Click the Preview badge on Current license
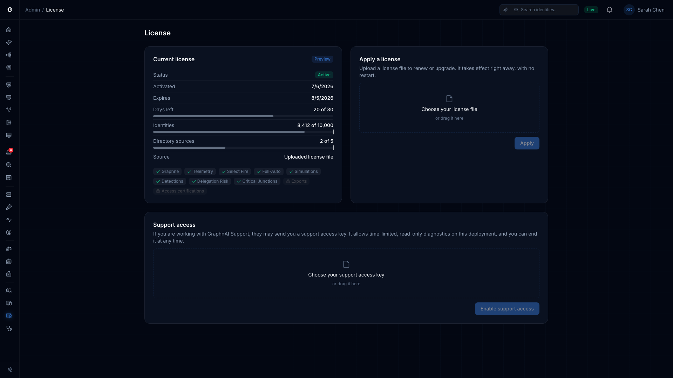673x378 pixels. coord(322,59)
